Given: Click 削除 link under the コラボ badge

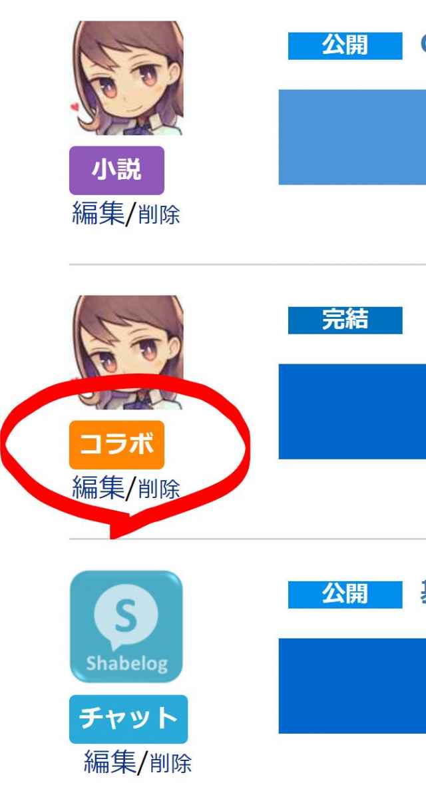Looking at the screenshot, I should 158,489.
